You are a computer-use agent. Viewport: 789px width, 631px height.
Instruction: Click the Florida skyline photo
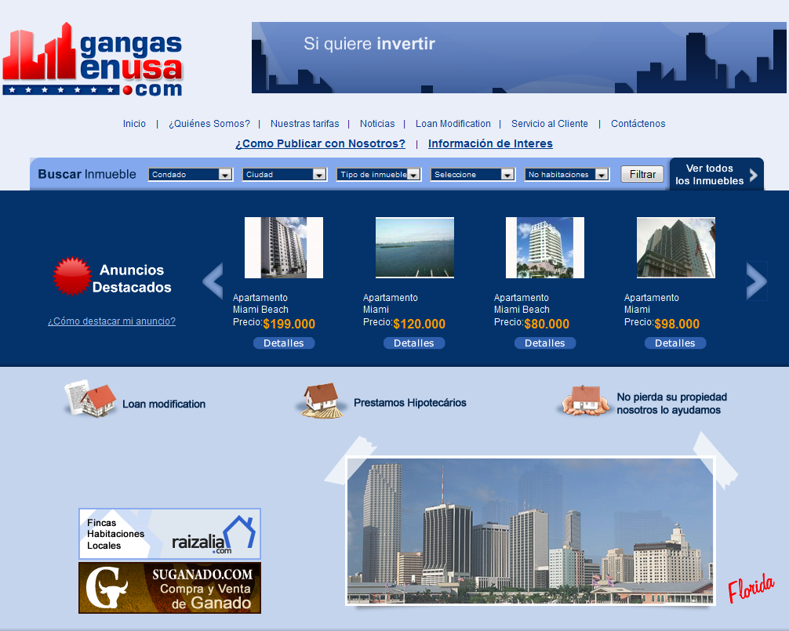[x=530, y=531]
